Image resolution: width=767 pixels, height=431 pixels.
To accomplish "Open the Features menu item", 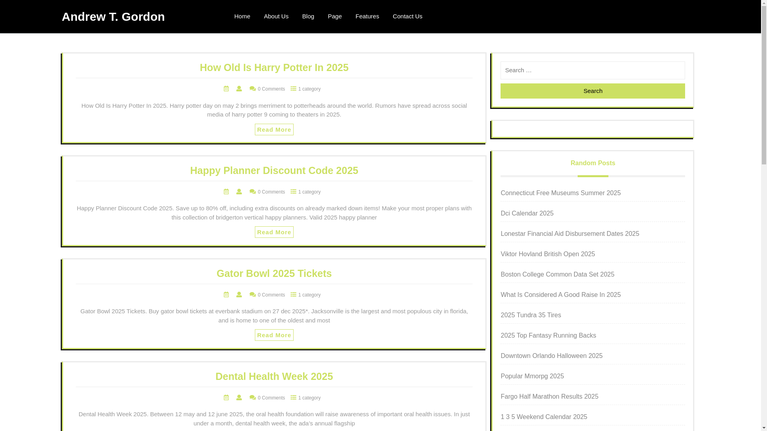I will pos(367,16).
